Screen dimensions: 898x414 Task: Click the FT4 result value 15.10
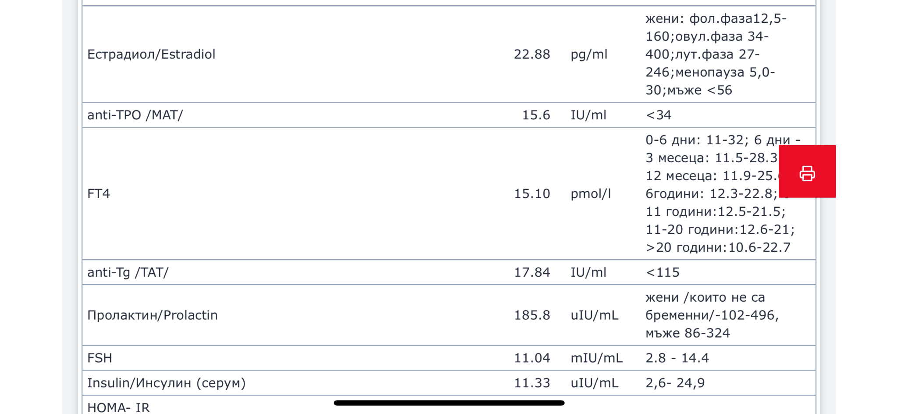point(531,193)
